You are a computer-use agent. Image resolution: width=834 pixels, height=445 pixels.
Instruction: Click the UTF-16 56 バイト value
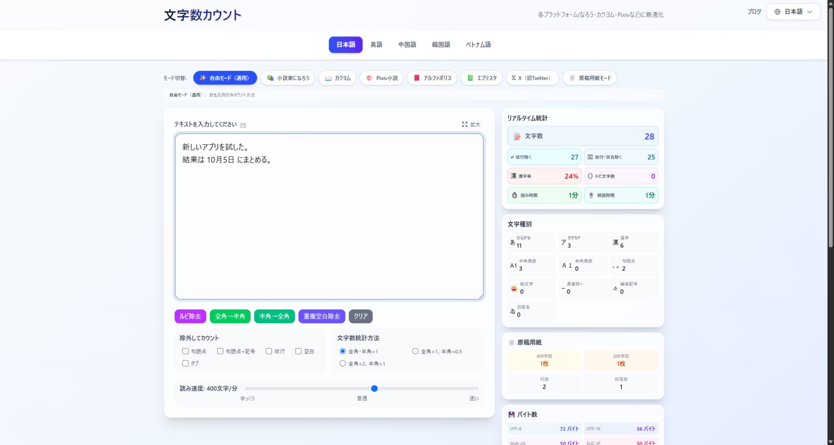[x=646, y=429]
